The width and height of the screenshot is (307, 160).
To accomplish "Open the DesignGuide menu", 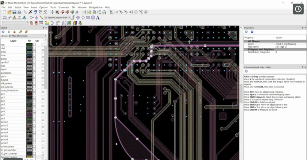I will [x=95, y=7].
